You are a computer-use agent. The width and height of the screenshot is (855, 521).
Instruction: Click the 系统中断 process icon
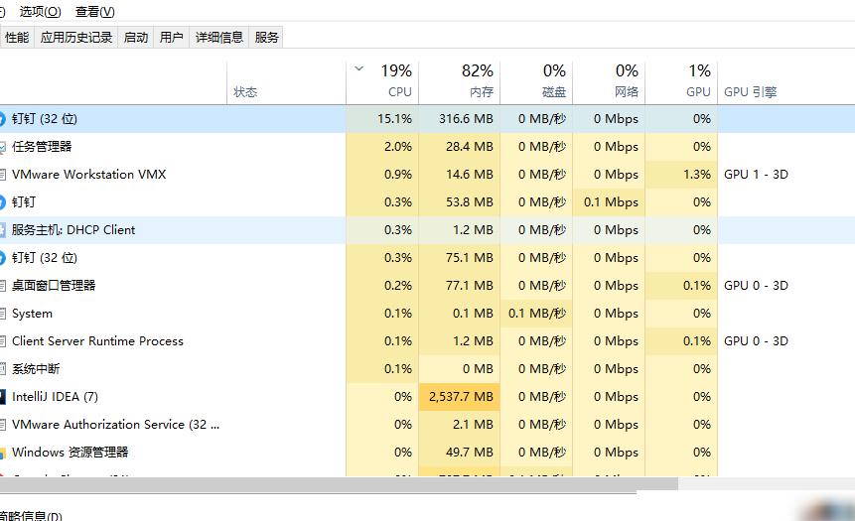click(x=2, y=369)
